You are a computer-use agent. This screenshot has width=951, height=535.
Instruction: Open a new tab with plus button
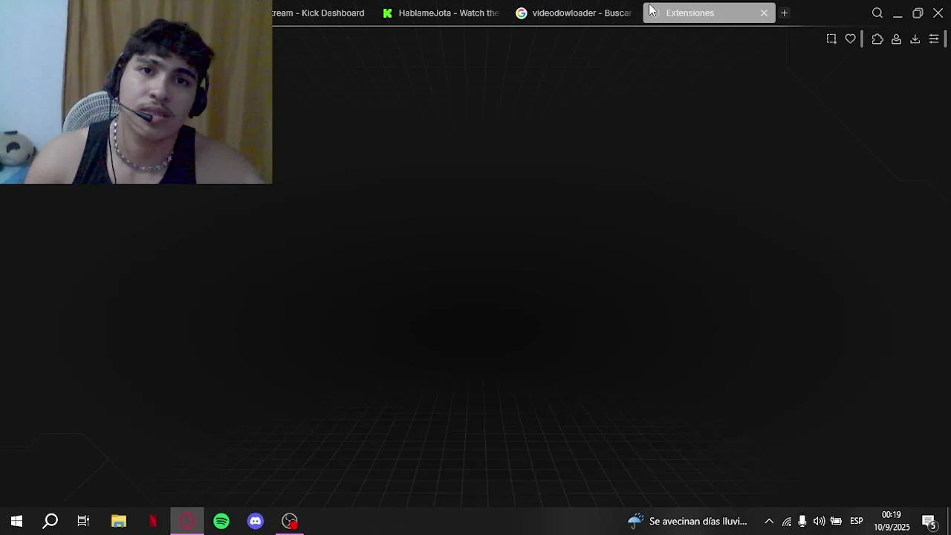click(x=784, y=13)
